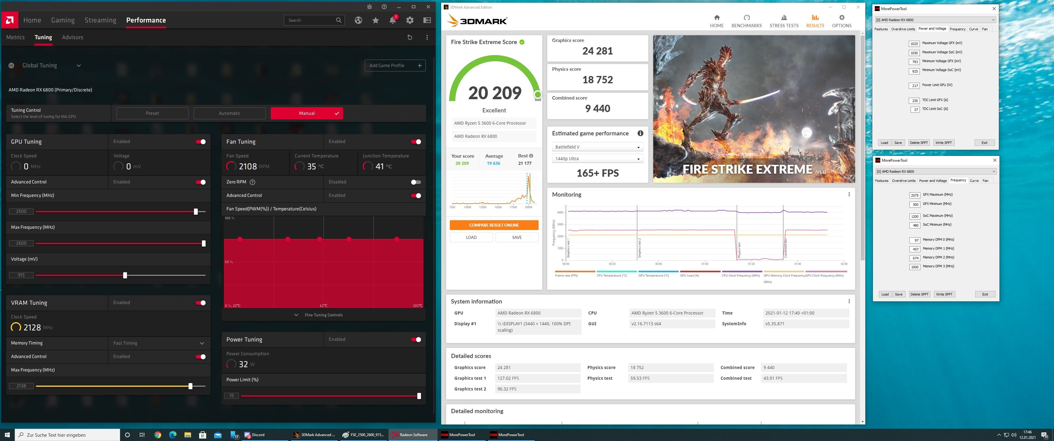Viewport: 1054px width, 441px height.
Task: Show hidden system tray icons
Action: (999, 435)
